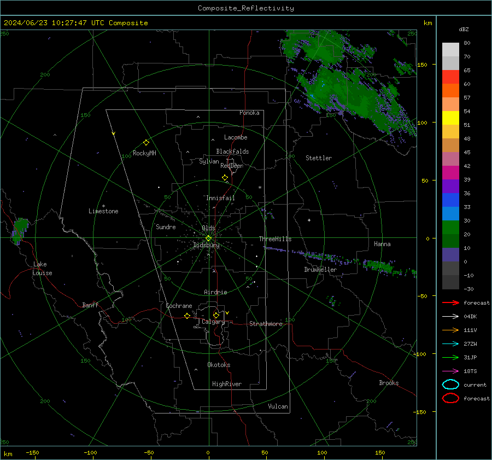Click the blue swatch between 36 and 33

coord(450,200)
